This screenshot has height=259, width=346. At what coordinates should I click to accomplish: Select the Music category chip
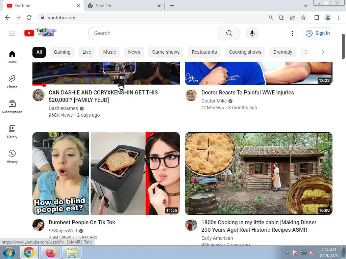(x=109, y=52)
